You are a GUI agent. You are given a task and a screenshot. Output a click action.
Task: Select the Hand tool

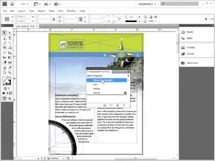tap(4, 72)
